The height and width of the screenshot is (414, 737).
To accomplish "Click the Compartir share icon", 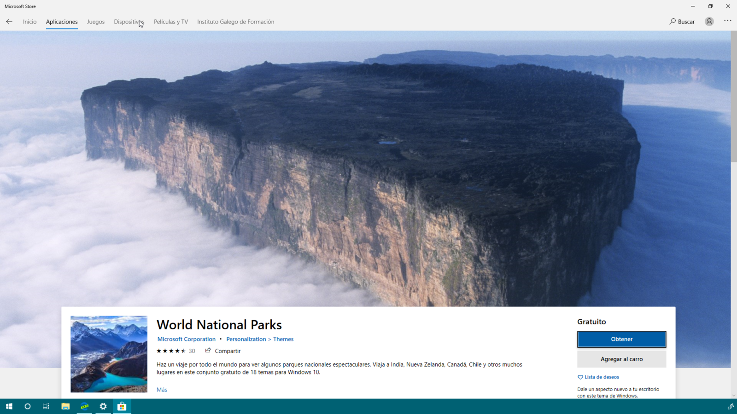I will (208, 351).
